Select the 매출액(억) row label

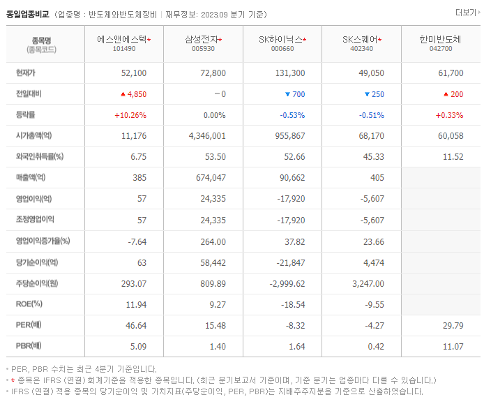tap(31, 178)
